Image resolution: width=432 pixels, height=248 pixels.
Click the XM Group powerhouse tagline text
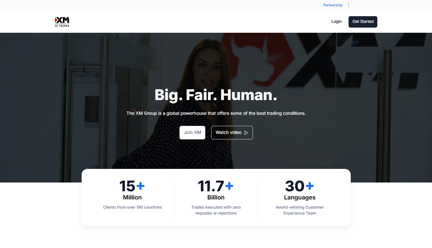[216, 113]
